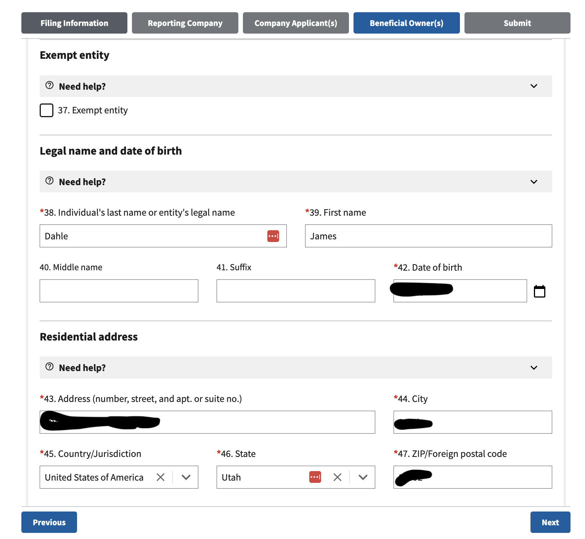Clear the Utah state selection
585x539 pixels.
(337, 477)
